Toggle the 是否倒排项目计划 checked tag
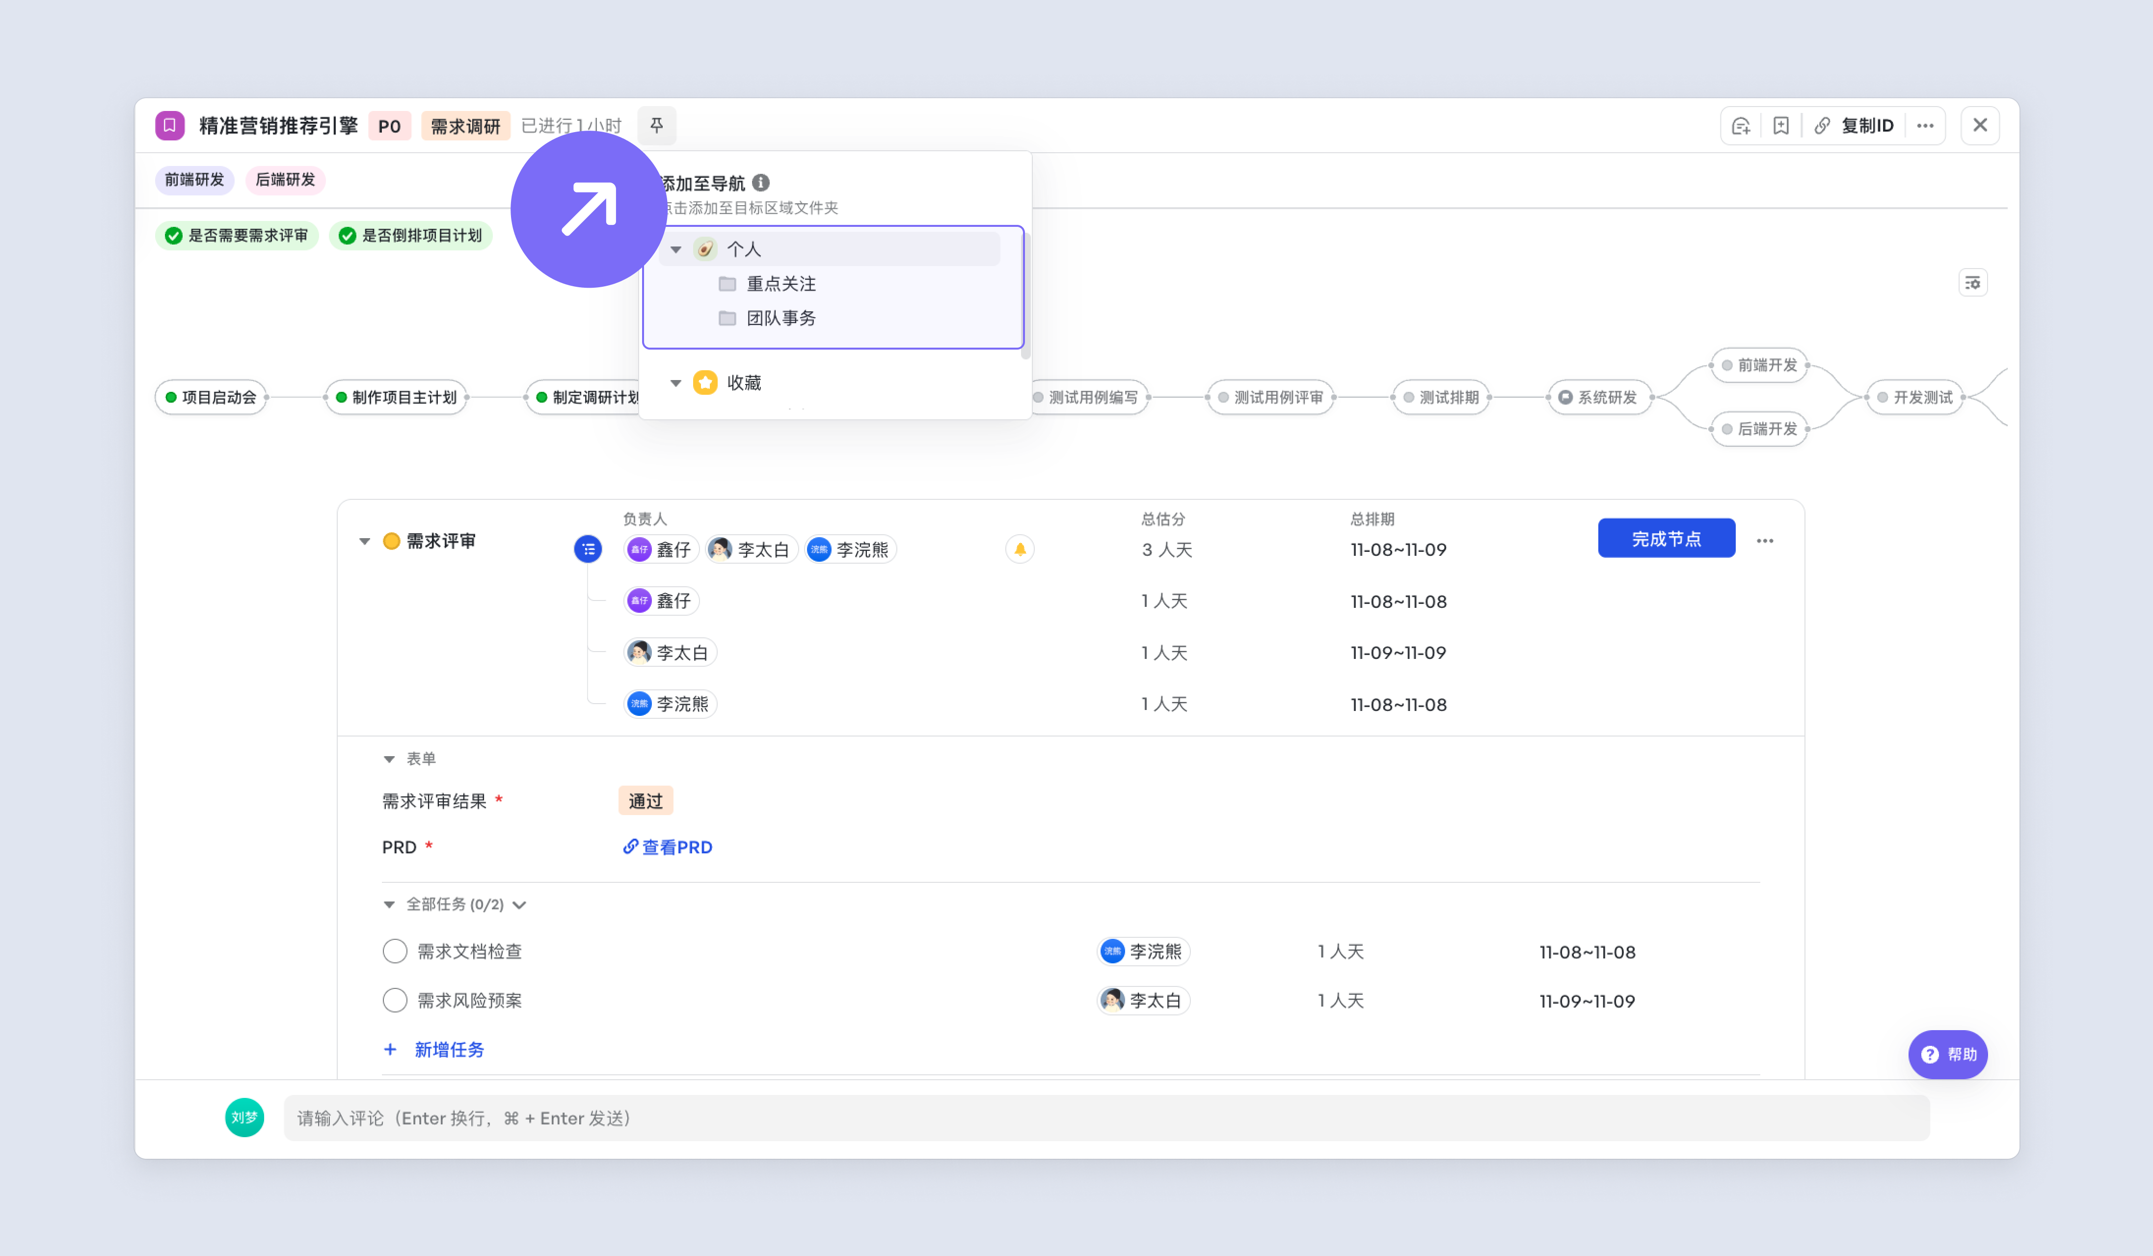 (411, 236)
